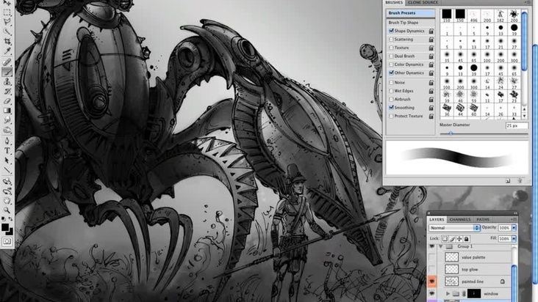Image resolution: width=538 pixels, height=302 pixels.
Task: Select the Path Selection arrow tool
Action: [x=7, y=161]
